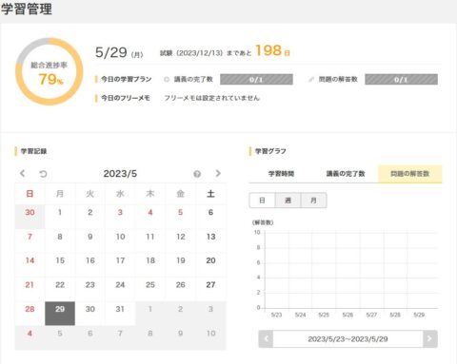
Task: Click 学習記録 section heading
Action: (x=33, y=151)
